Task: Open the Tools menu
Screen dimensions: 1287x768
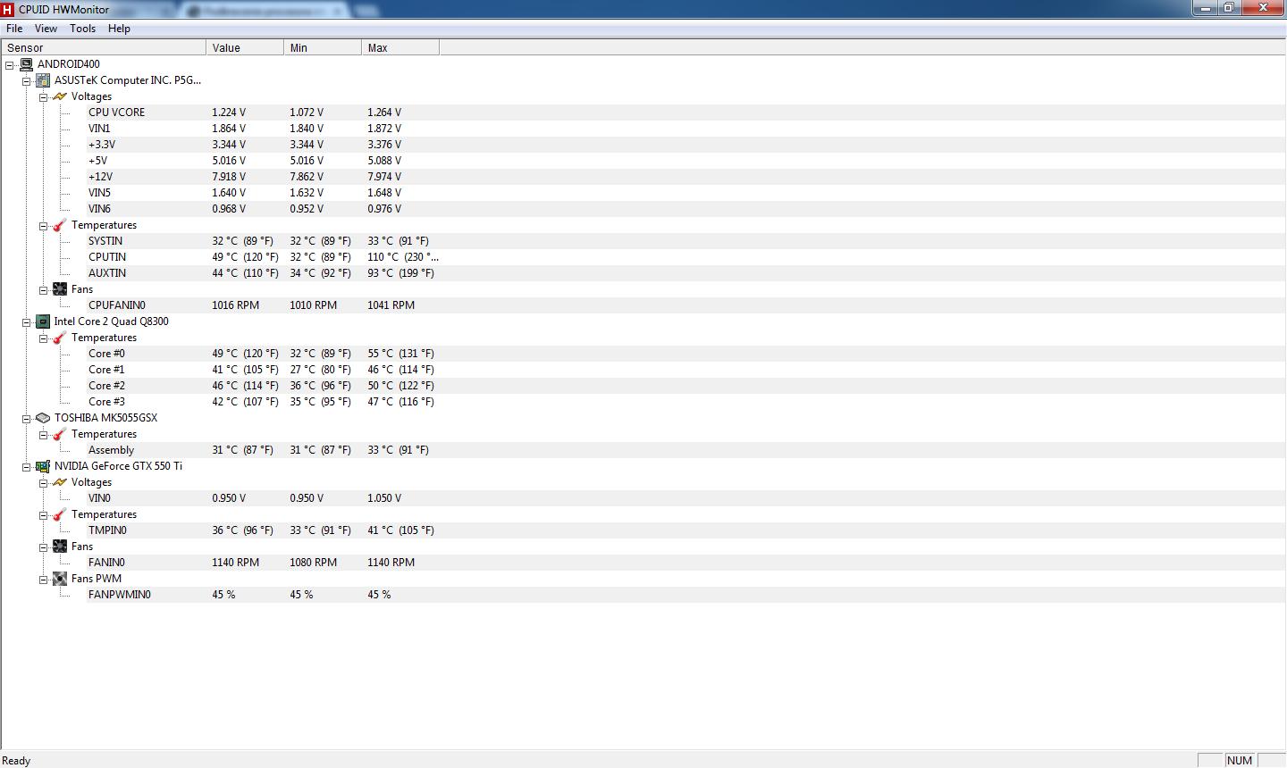Action: click(x=83, y=29)
